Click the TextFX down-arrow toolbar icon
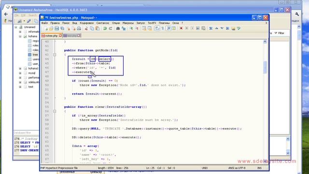 (x=222, y=29)
